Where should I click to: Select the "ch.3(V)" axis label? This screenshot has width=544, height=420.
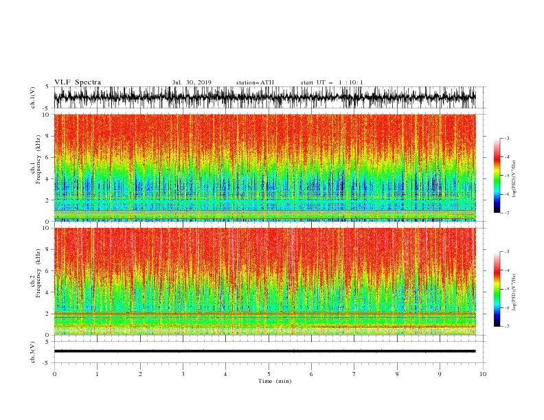[33, 352]
